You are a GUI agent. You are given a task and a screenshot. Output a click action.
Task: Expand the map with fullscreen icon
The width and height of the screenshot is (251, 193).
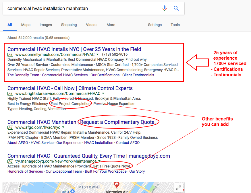click(178, 188)
